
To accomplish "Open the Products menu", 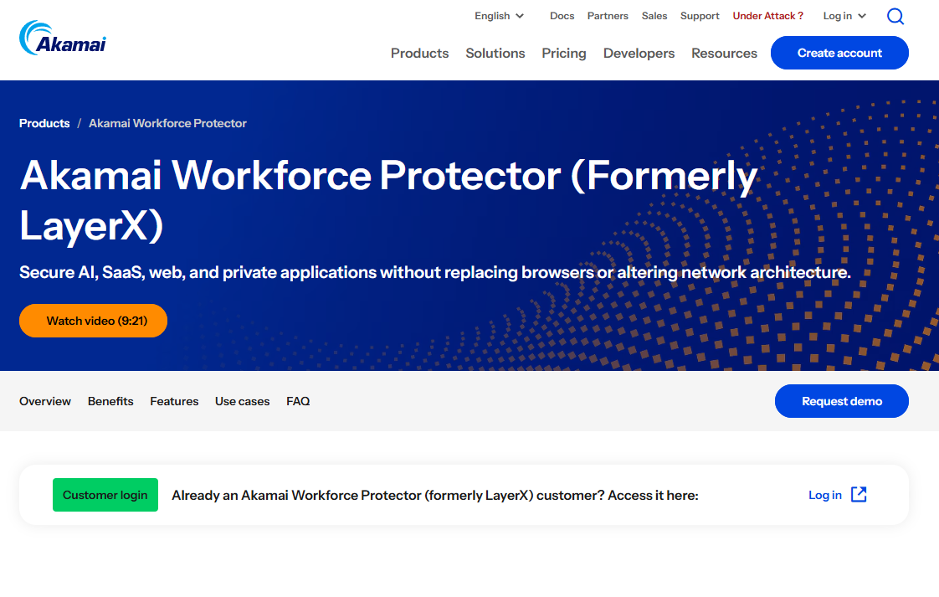I will point(420,54).
